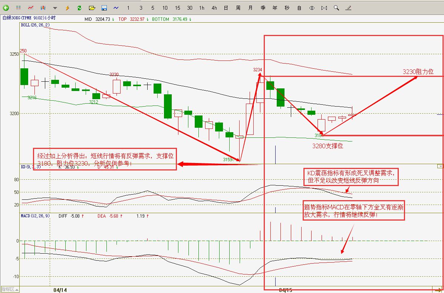
Task: Select the custom period 自
Action: click(299, 8)
